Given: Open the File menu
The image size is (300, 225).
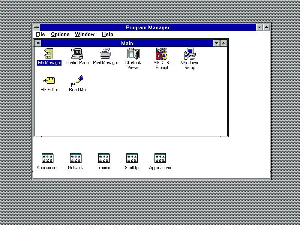Looking at the screenshot, I should 40,34.
